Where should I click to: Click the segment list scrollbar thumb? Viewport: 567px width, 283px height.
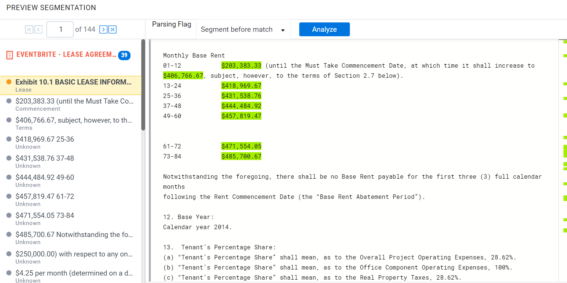(143, 85)
